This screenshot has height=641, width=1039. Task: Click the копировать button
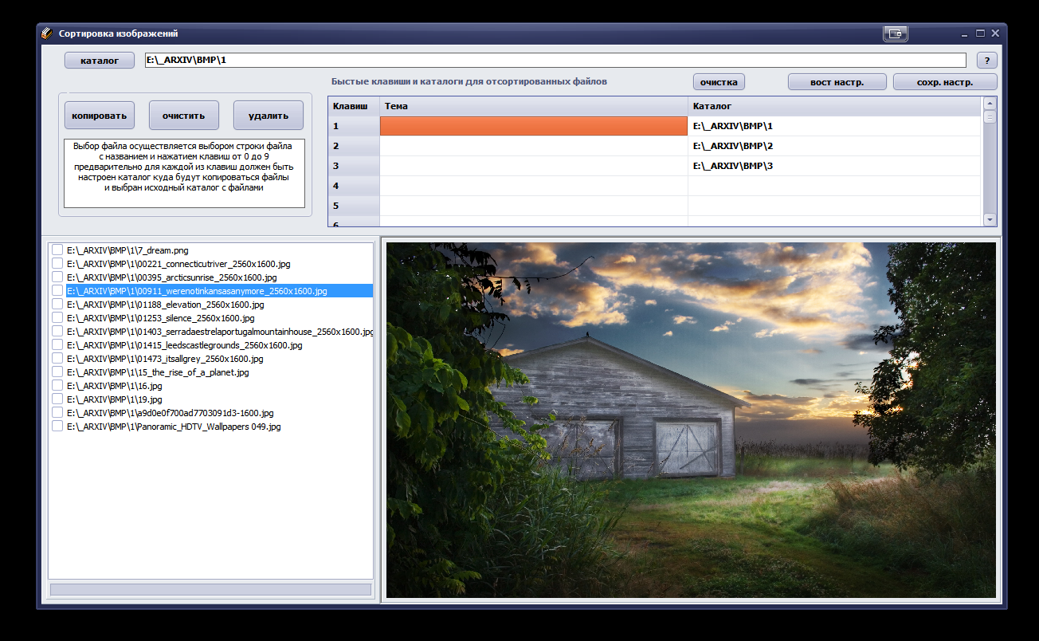[x=100, y=116]
